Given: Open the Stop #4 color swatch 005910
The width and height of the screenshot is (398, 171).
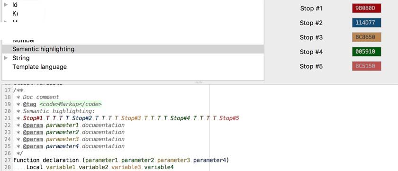Looking at the screenshot, I should [x=367, y=52].
